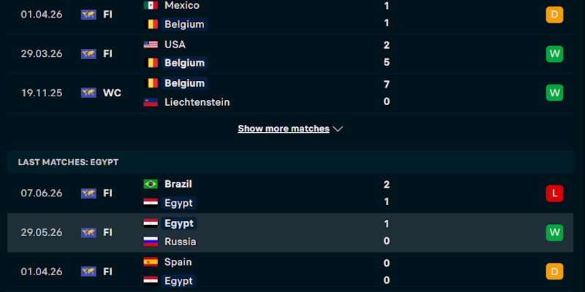Click the Liechtenstein flag icon
585x292 pixels.
[x=151, y=102]
